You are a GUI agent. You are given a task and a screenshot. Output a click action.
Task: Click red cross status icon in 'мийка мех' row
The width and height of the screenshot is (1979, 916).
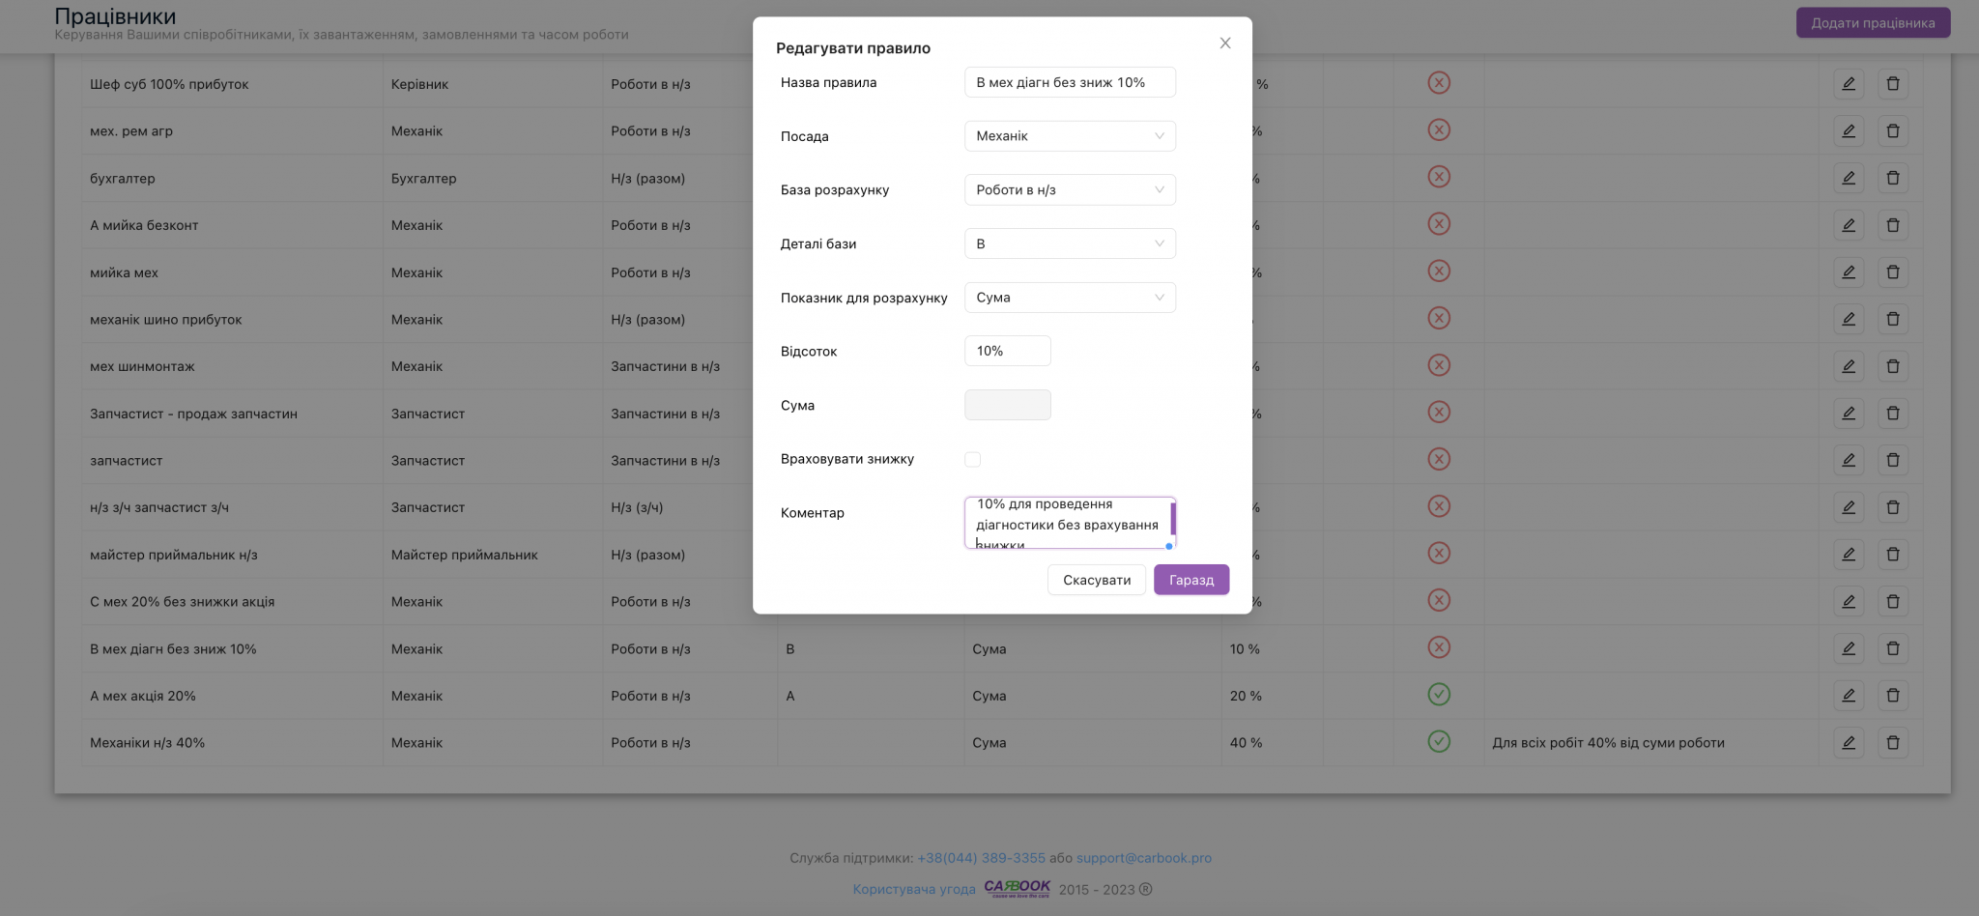point(1439,272)
